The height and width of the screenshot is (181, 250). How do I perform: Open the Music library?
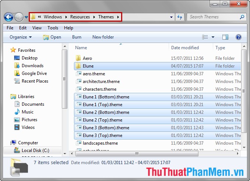tap(24, 112)
